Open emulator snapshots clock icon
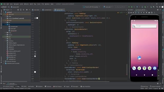This screenshot has width=164, height=92. pos(152,13)
